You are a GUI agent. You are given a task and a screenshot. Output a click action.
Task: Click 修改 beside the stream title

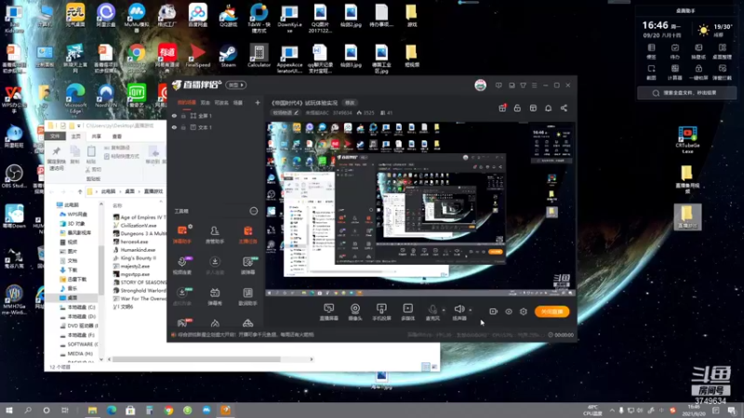click(x=350, y=103)
